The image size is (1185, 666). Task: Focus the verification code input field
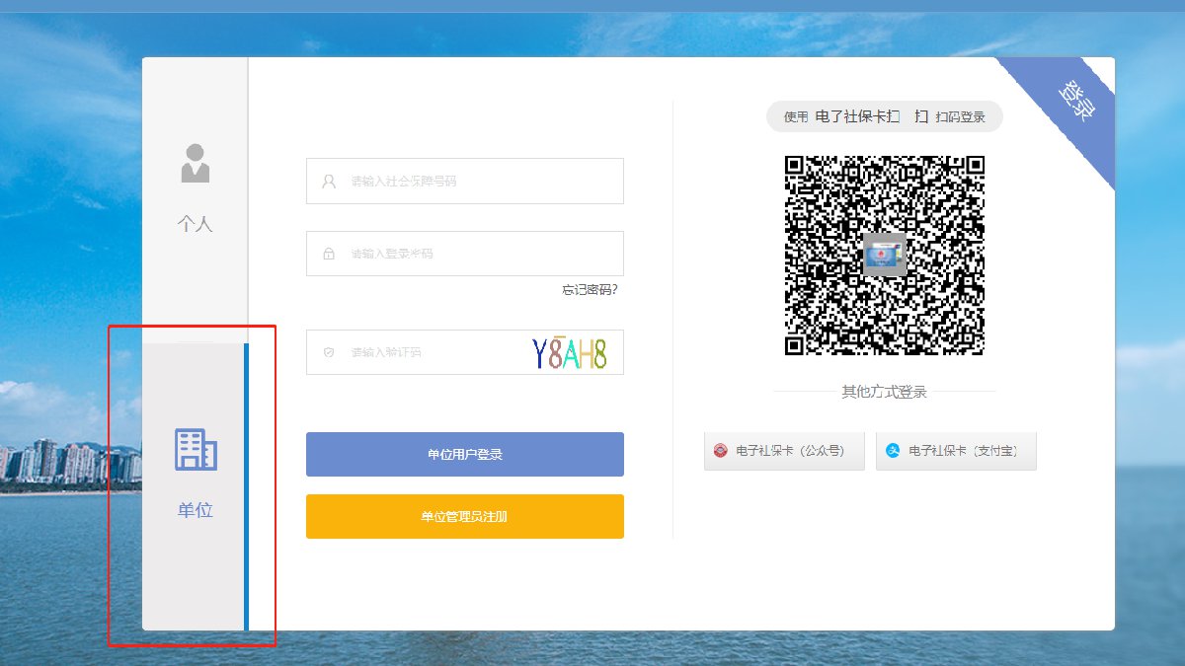pos(465,352)
